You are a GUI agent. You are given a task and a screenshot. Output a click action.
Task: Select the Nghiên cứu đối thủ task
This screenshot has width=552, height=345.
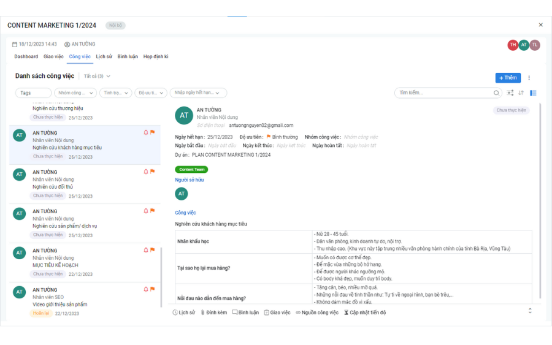pos(85,184)
